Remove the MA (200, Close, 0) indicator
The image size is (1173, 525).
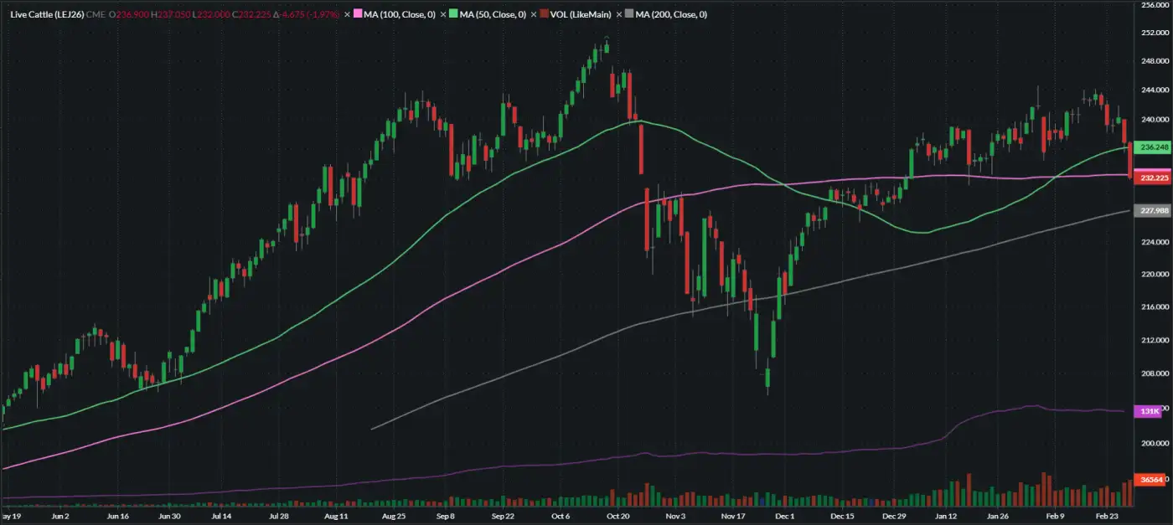619,15
